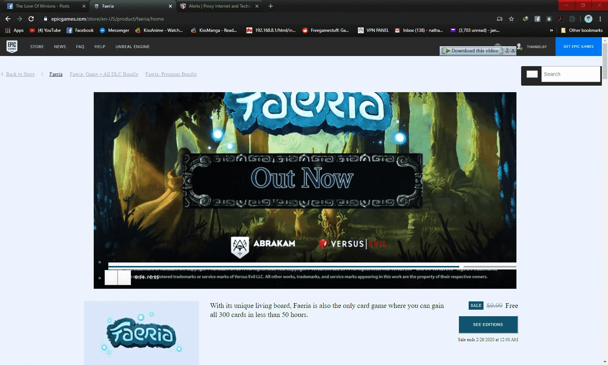Click the download arrow extension icon
The width and height of the screenshot is (608, 365).
point(549,19)
